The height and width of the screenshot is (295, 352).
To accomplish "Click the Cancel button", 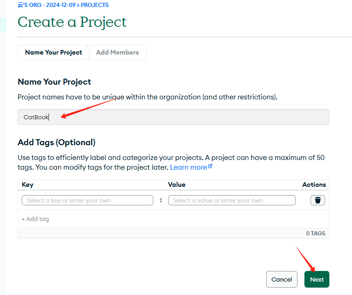I will pos(281,279).
